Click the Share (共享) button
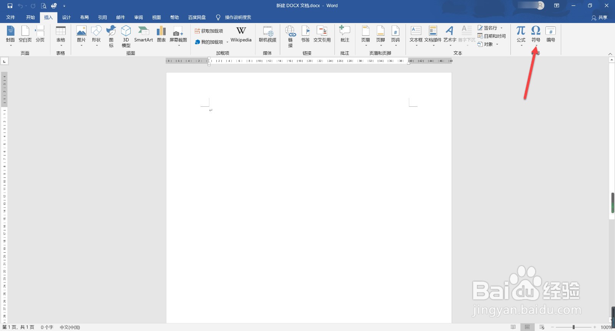 tap(600, 18)
